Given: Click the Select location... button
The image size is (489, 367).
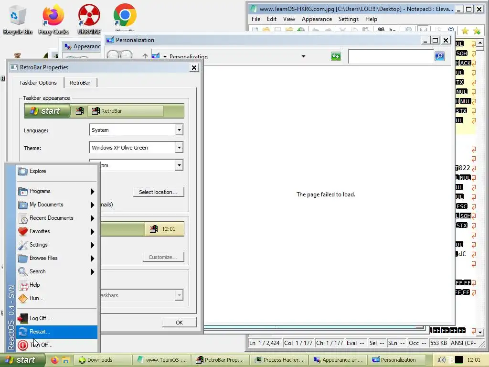Looking at the screenshot, I should (x=159, y=192).
